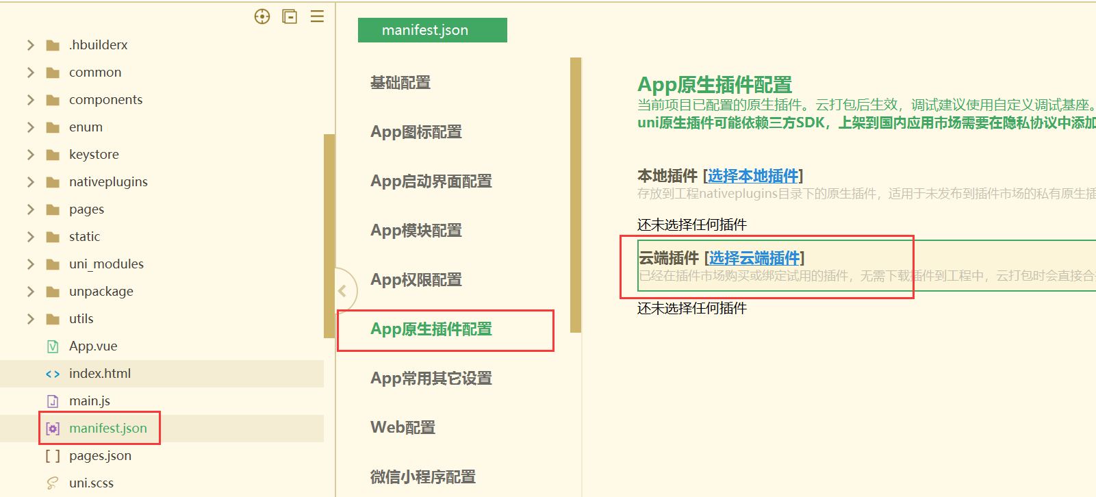Select the App原生插件配置 section
Image resolution: width=1096 pixels, height=497 pixels.
[x=431, y=329]
